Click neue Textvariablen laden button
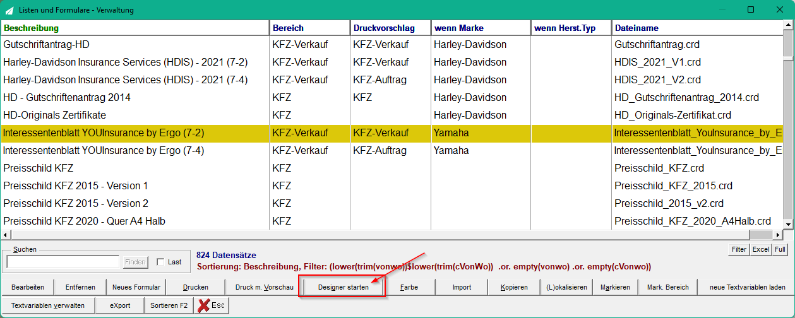Screen dimensions: 795x318 tap(747, 287)
